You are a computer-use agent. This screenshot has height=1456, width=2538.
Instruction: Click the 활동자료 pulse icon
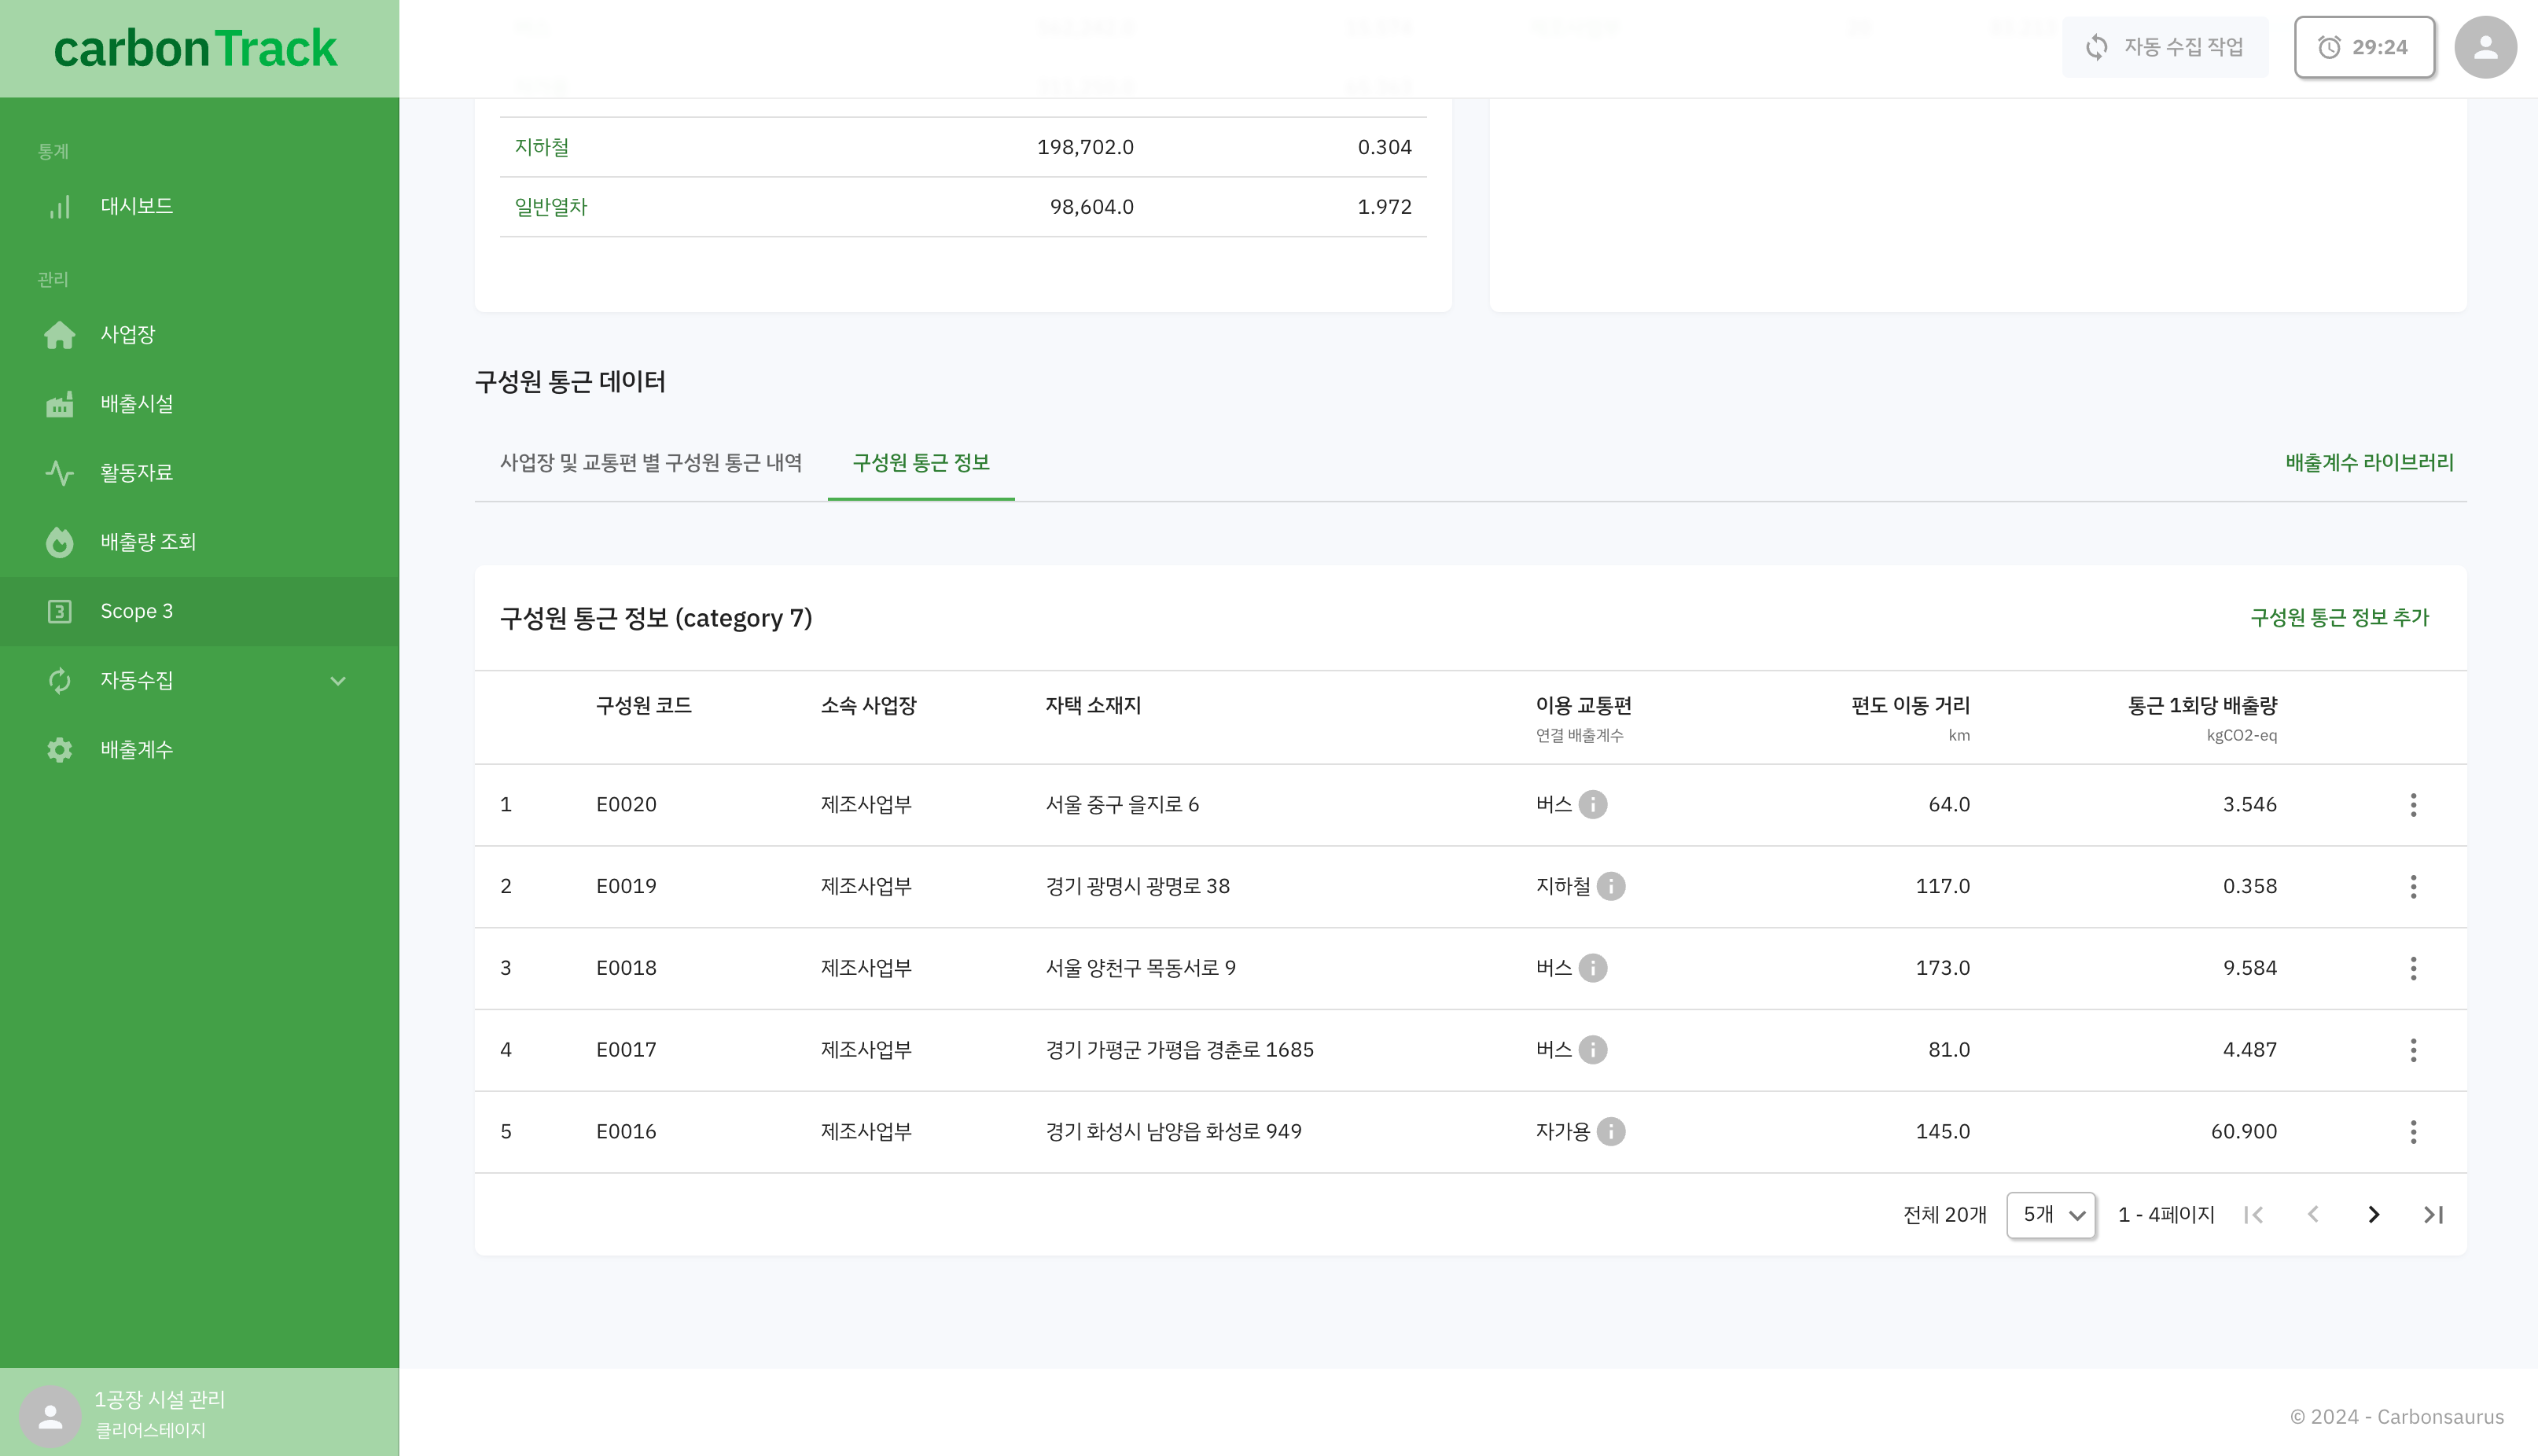[60, 472]
